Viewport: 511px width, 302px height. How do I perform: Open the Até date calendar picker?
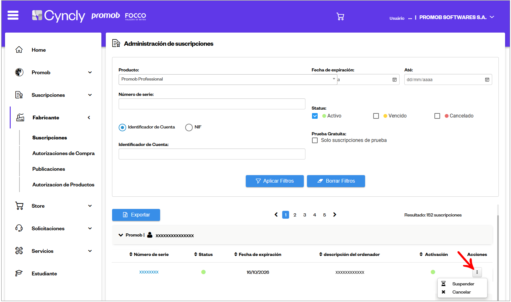pyautogui.click(x=487, y=80)
